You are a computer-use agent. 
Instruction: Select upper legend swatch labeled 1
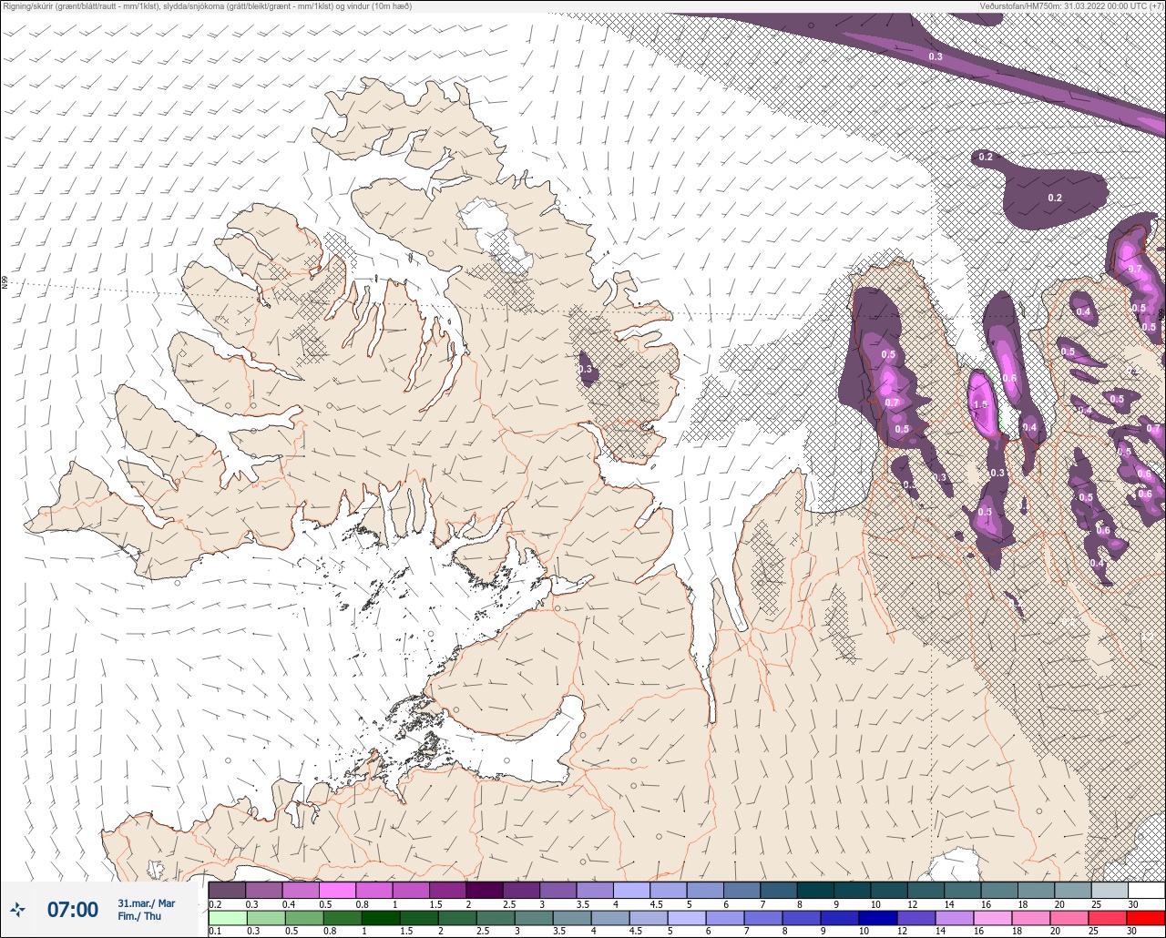pos(411,890)
